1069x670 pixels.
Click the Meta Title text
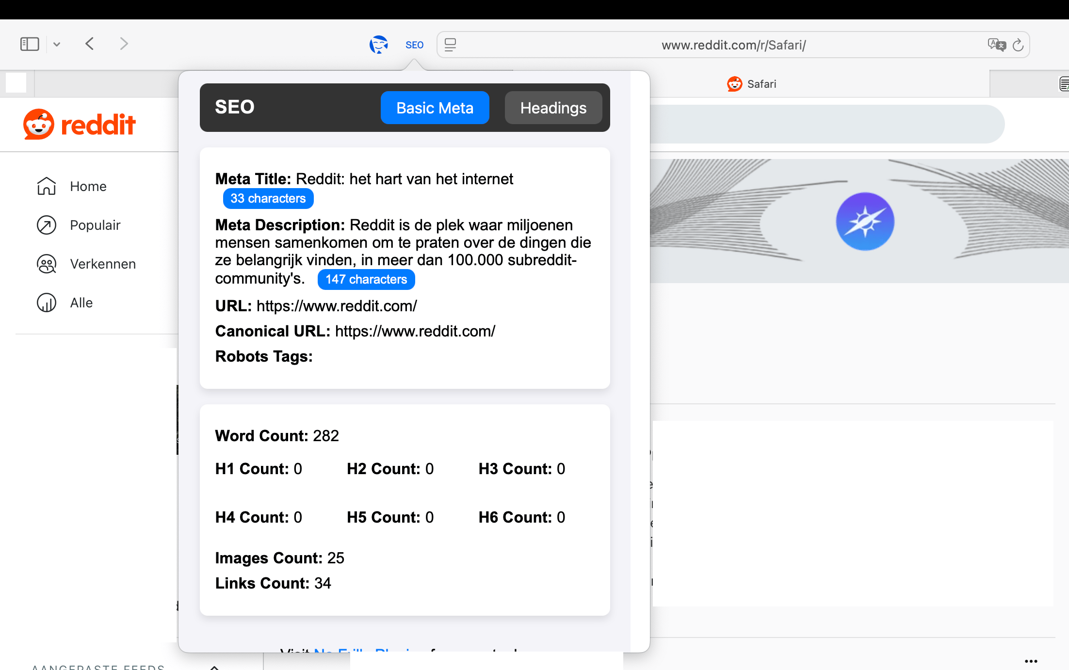(364, 179)
